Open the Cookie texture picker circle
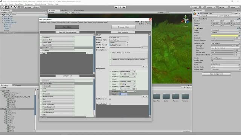The height and width of the screenshot is (135, 241). (239, 58)
